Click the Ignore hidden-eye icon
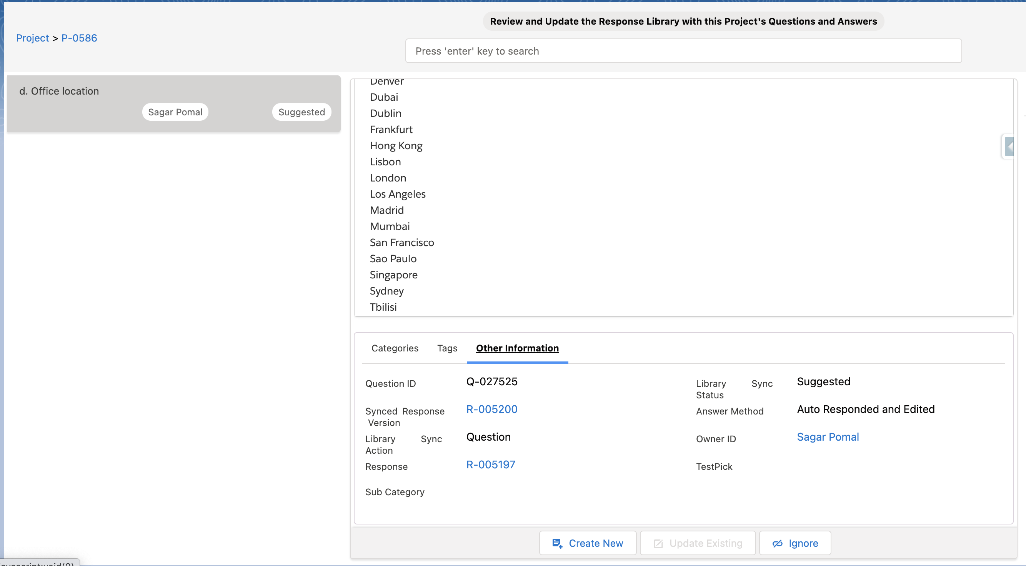 tap(778, 543)
